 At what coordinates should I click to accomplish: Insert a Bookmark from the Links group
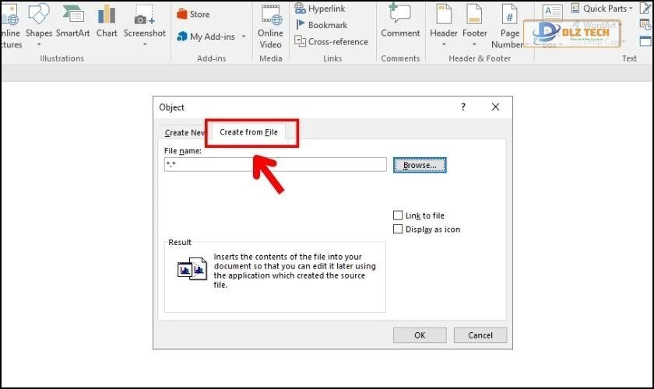[300, 25]
